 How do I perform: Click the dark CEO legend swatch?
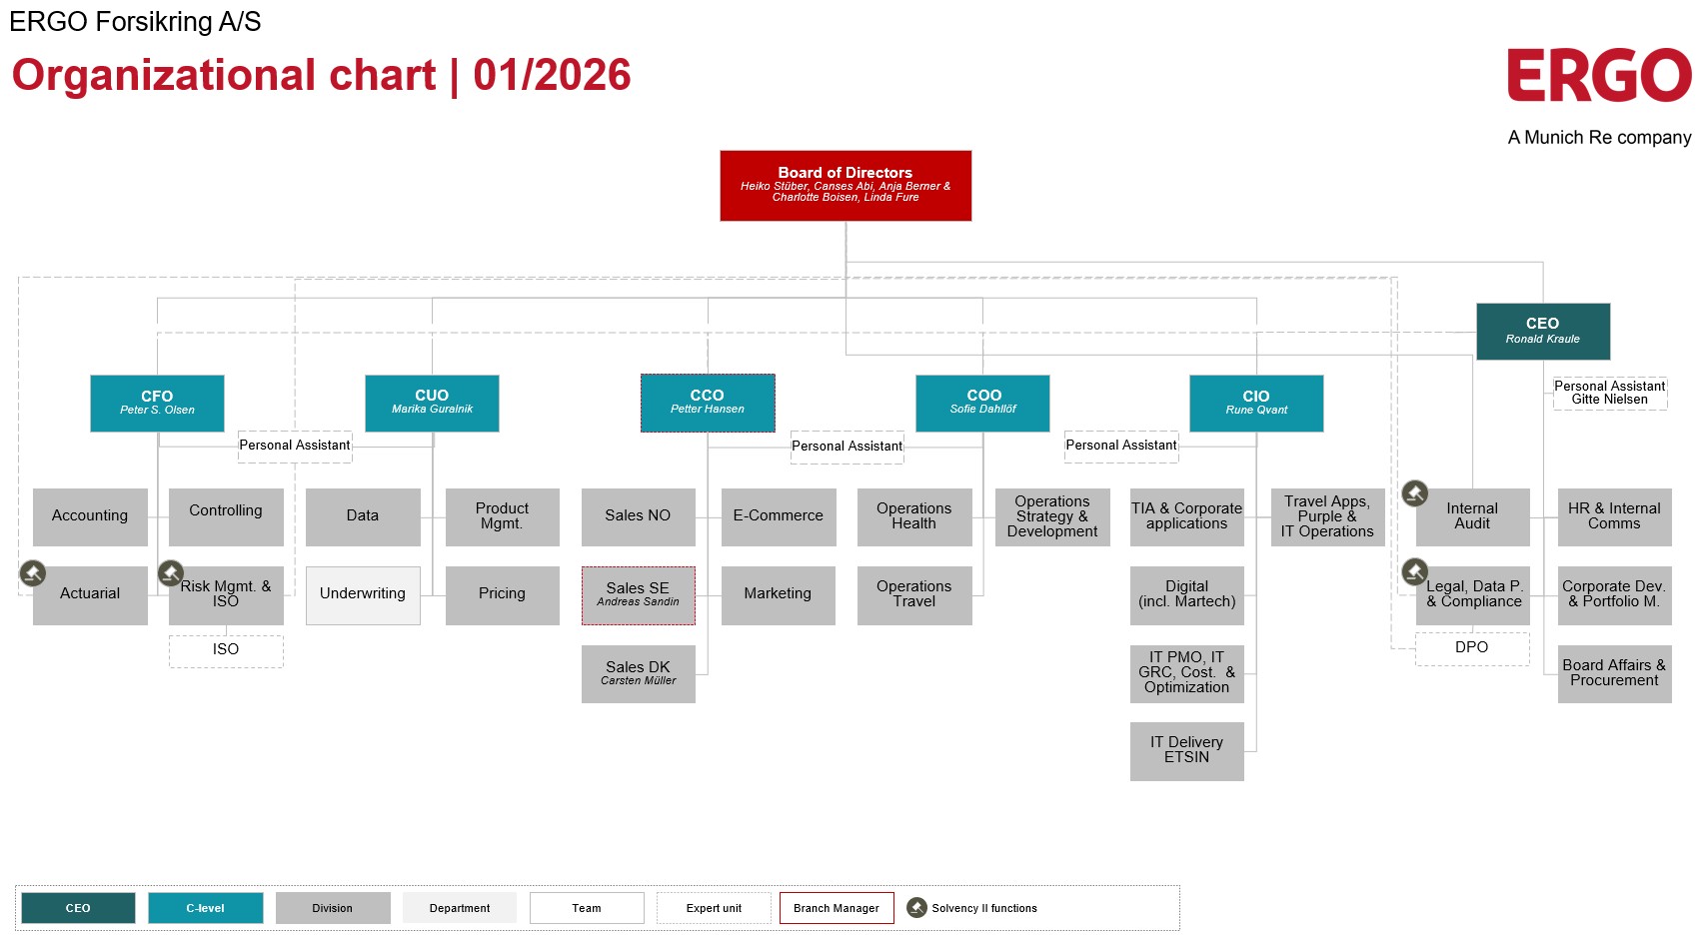78,908
